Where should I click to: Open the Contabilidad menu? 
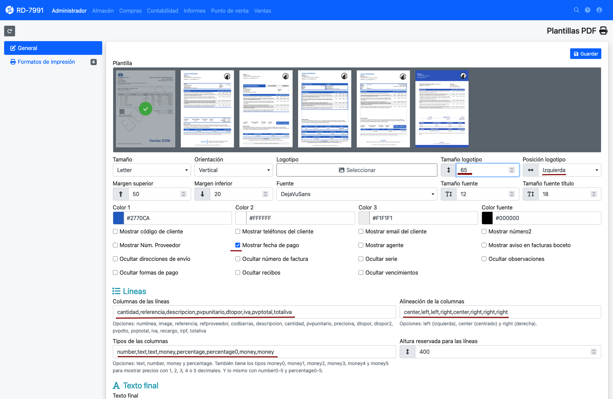pyautogui.click(x=162, y=11)
